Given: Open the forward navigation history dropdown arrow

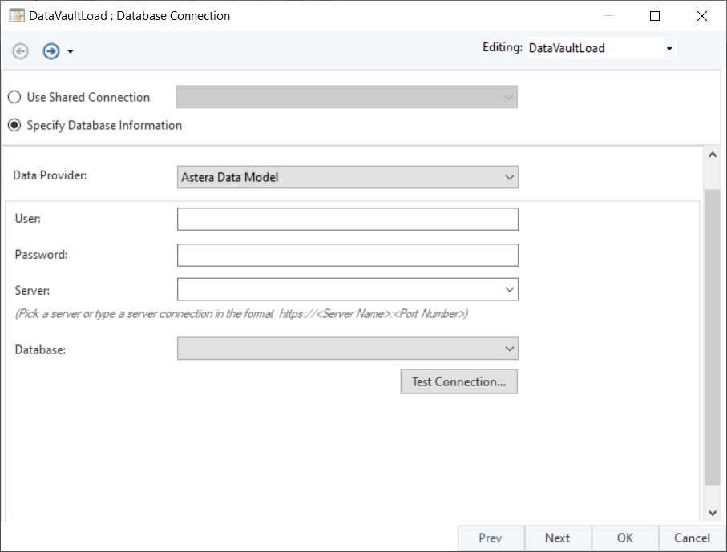Looking at the screenshot, I should (x=71, y=52).
